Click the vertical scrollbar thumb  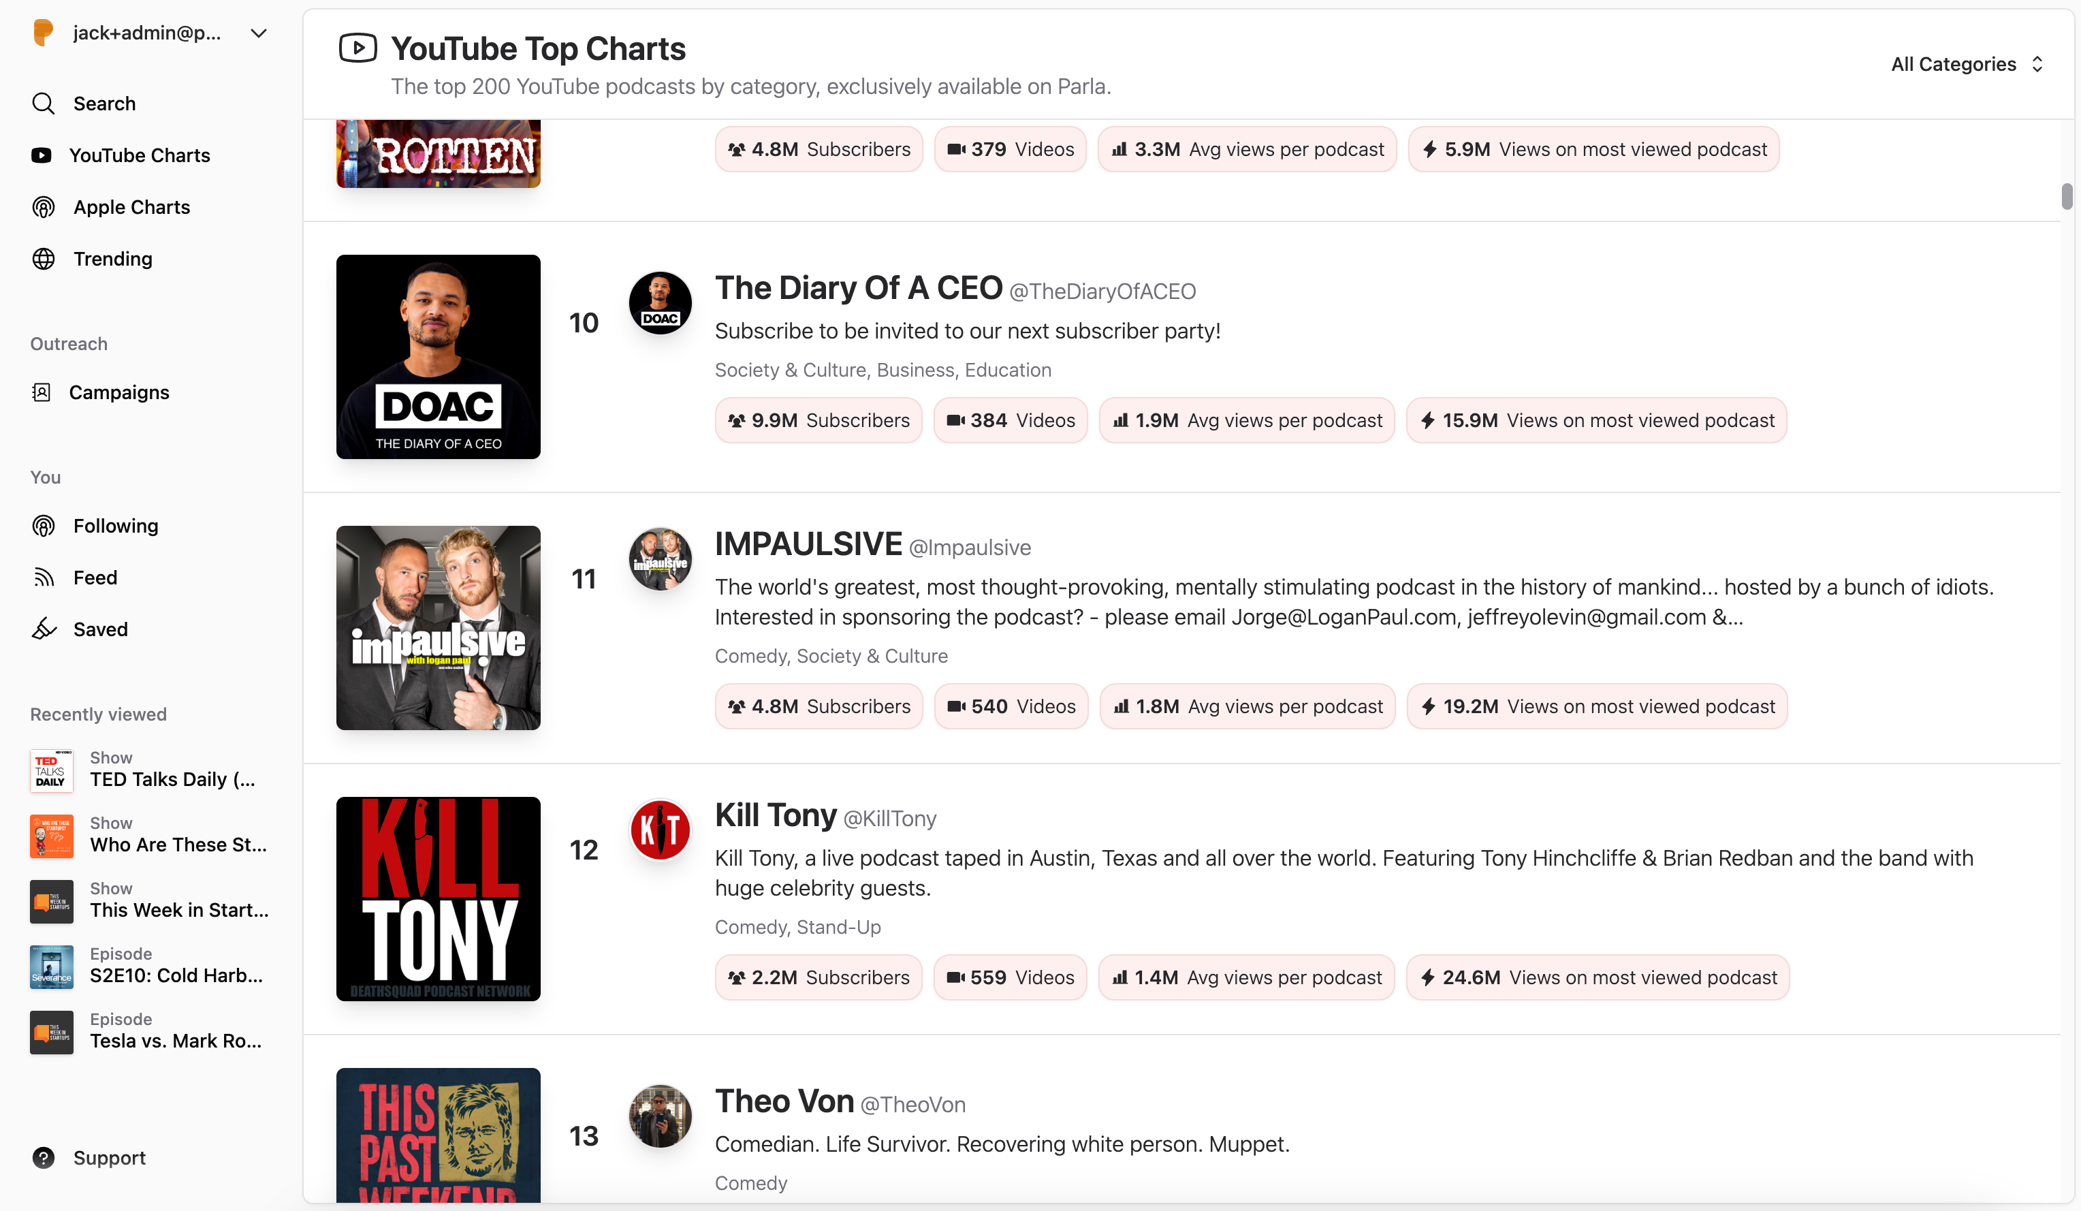click(x=2067, y=198)
